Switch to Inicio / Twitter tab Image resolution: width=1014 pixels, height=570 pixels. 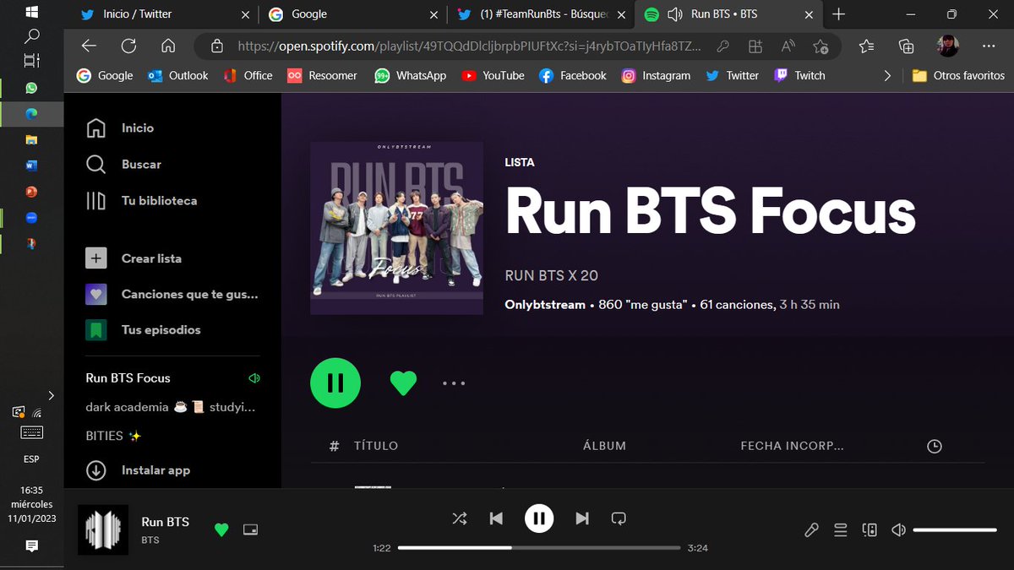pyautogui.click(x=166, y=14)
